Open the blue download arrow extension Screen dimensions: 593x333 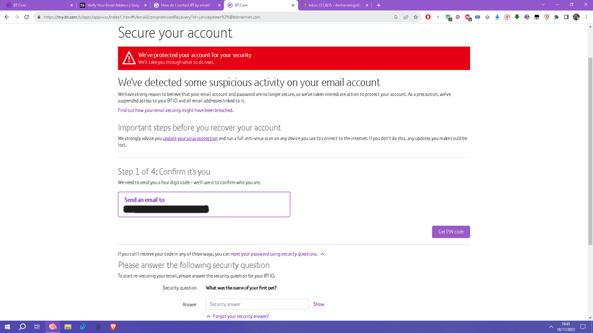click(x=497, y=17)
